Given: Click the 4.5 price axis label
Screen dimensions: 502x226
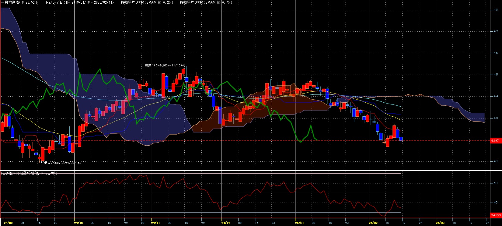Looking at the screenshot, I should pos(496,75).
